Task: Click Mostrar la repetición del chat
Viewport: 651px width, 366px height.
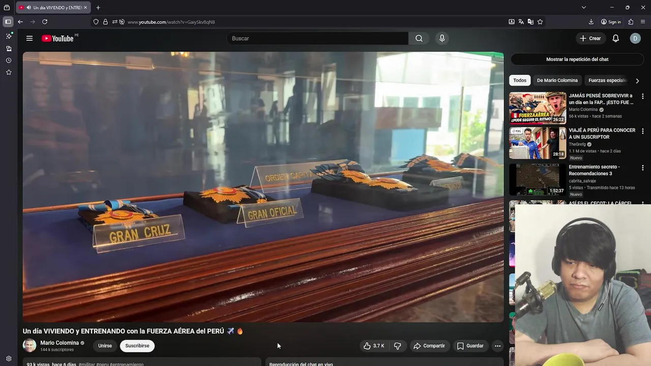Action: pyautogui.click(x=577, y=59)
